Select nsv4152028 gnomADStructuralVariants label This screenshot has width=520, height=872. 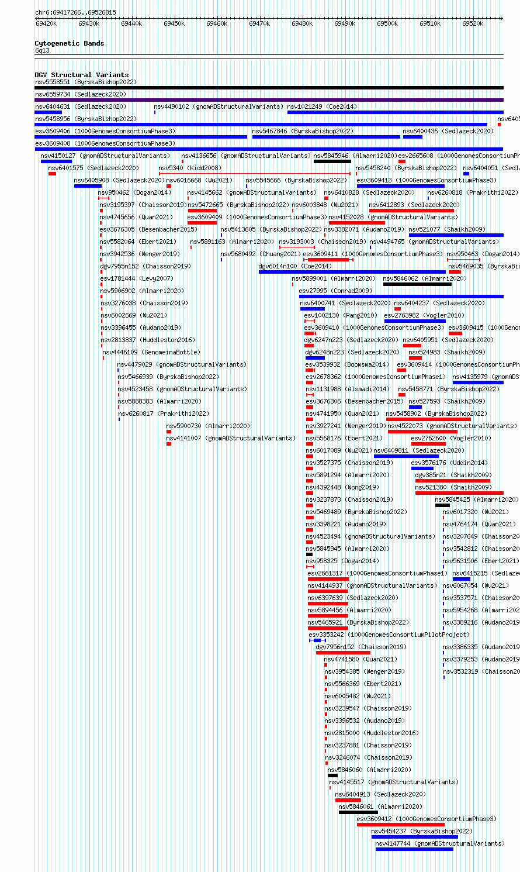tap(393, 218)
